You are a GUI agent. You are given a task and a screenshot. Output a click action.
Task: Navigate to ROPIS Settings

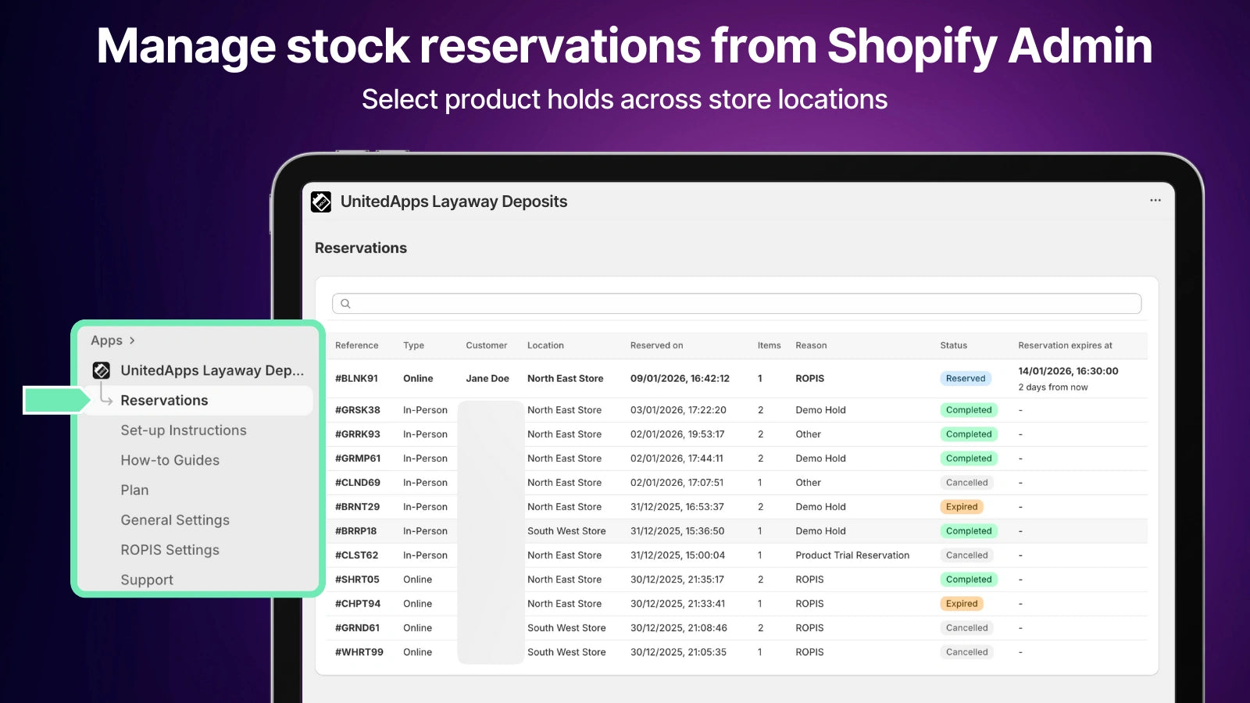pos(170,550)
